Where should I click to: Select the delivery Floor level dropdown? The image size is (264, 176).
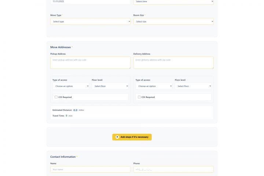[x=193, y=86]
